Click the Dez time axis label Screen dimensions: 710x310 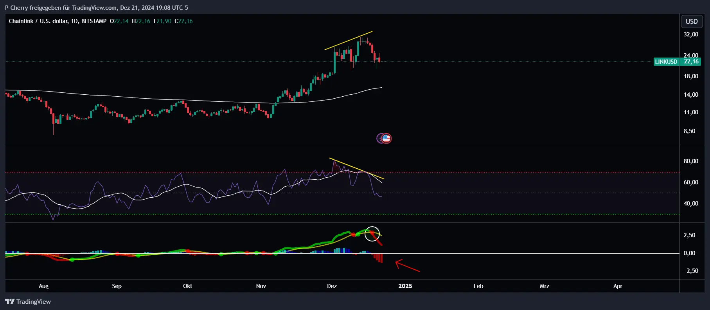pos(332,286)
